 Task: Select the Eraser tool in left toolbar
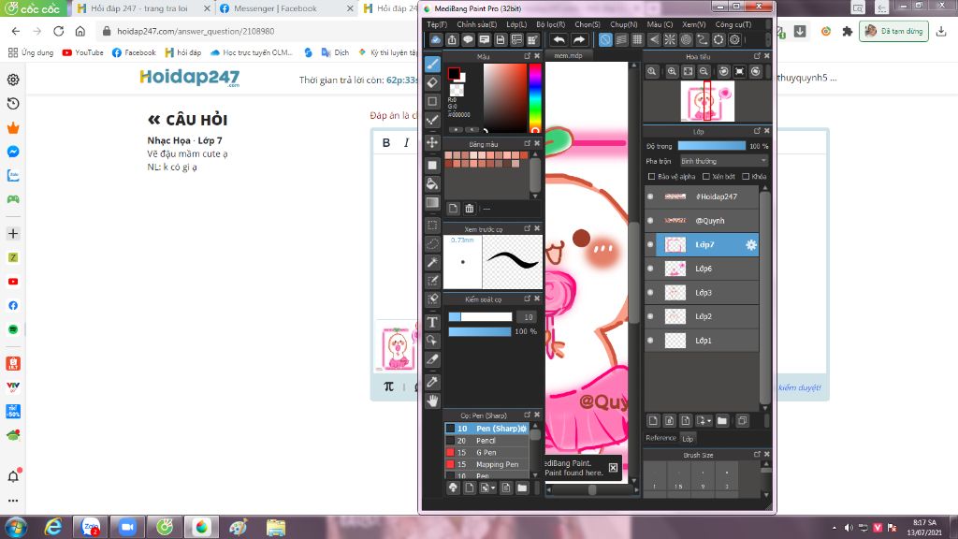pyautogui.click(x=432, y=82)
